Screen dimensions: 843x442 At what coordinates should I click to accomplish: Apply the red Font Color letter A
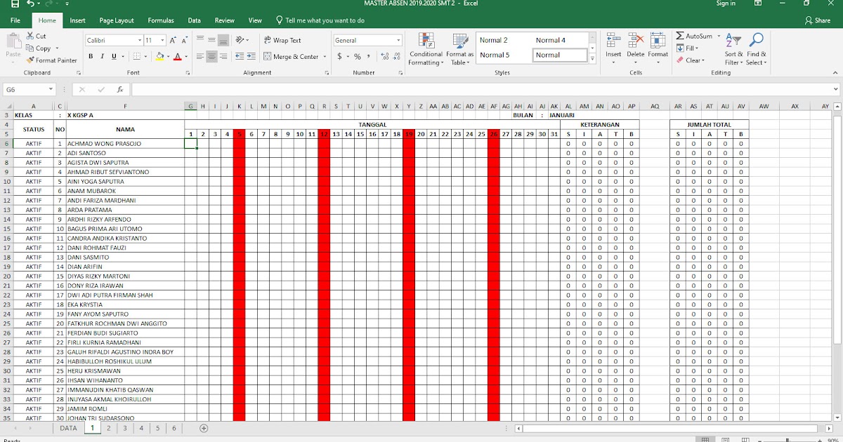point(176,56)
